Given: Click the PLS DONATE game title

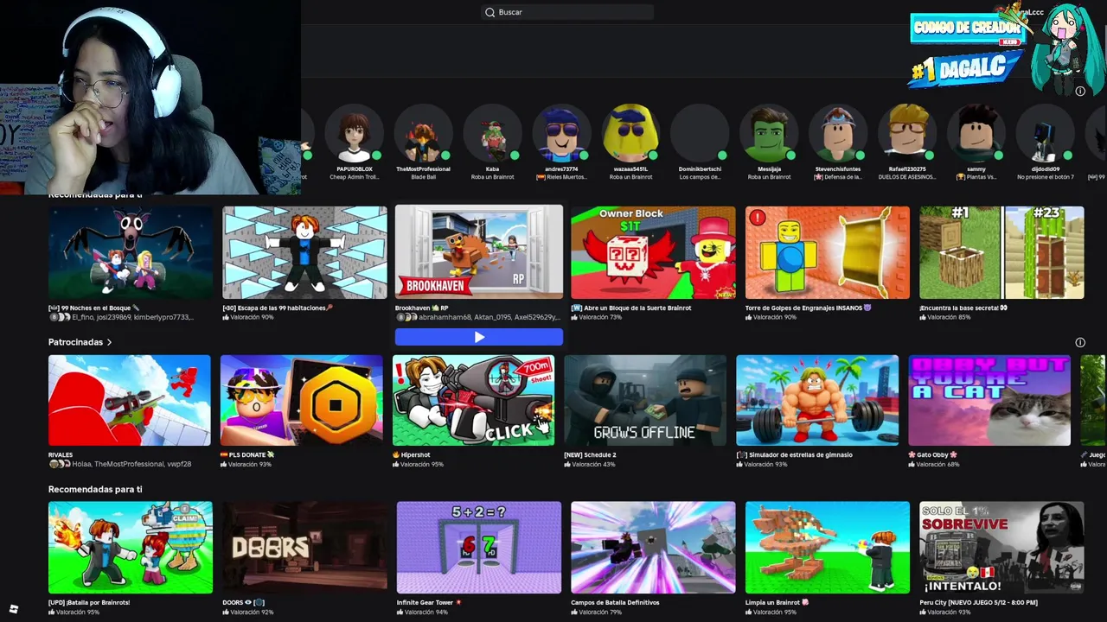Looking at the screenshot, I should point(246,454).
